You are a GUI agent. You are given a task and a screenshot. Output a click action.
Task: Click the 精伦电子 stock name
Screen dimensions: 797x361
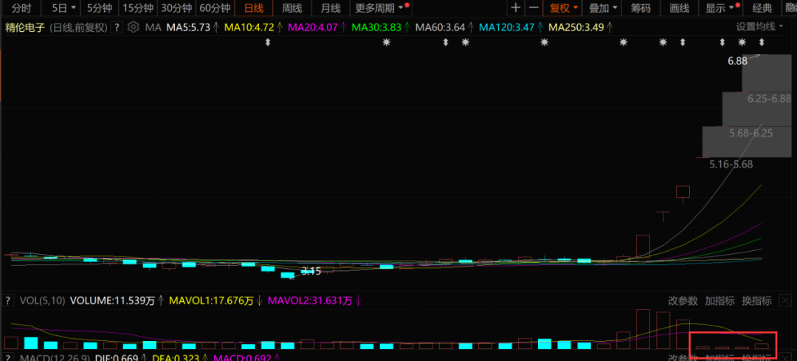(x=25, y=27)
